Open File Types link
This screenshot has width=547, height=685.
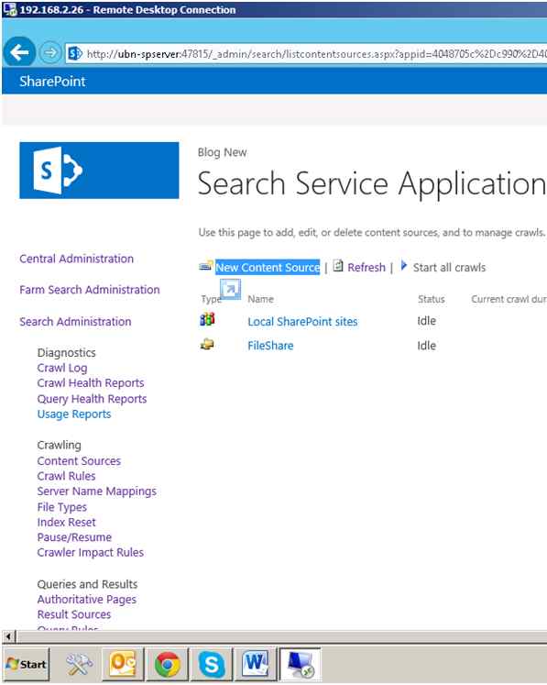click(x=62, y=507)
